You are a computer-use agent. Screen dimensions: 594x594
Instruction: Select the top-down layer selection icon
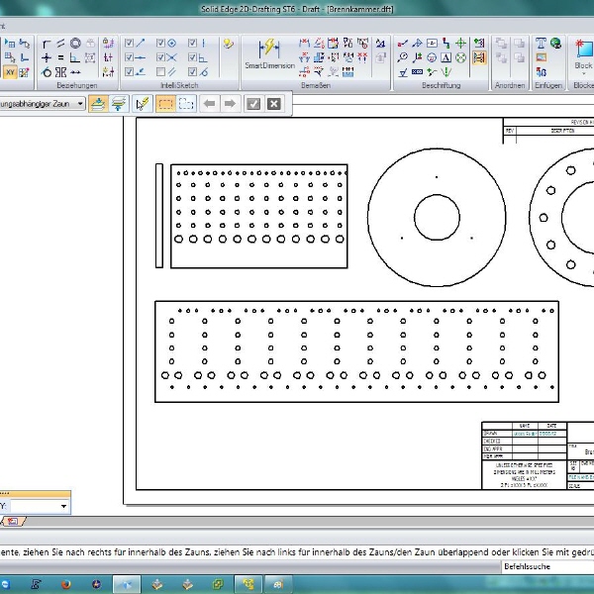pos(98,103)
